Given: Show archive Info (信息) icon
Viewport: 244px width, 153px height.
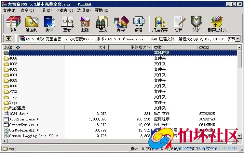Looking at the screenshot, I should (139, 24).
